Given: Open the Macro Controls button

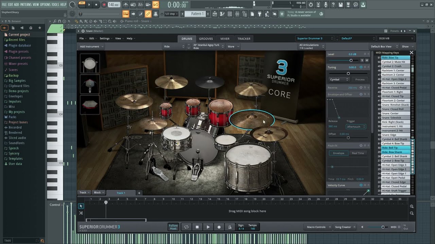Looking at the screenshot, I should (318, 227).
